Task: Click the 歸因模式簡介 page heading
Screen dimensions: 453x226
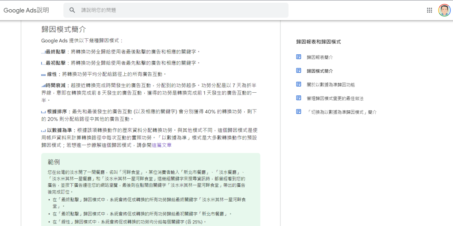Action: point(64,30)
